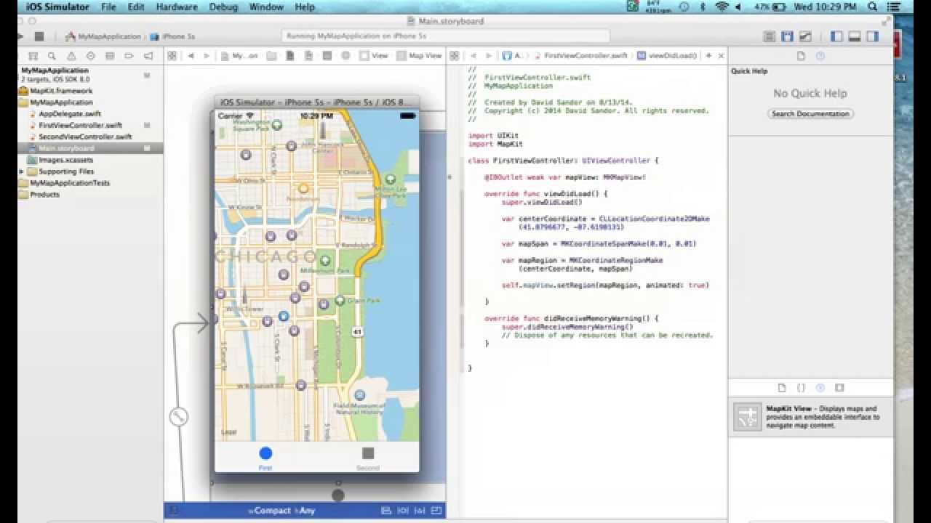Toggle the navigator panel visibility
The width and height of the screenshot is (931, 523).
836,36
